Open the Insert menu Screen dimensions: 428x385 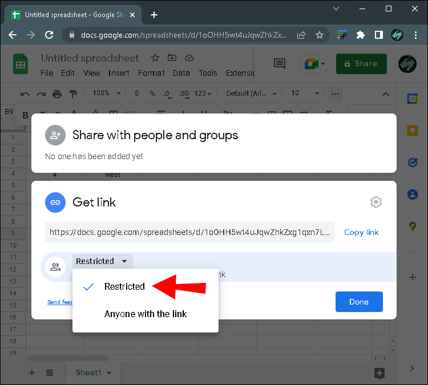pos(119,73)
